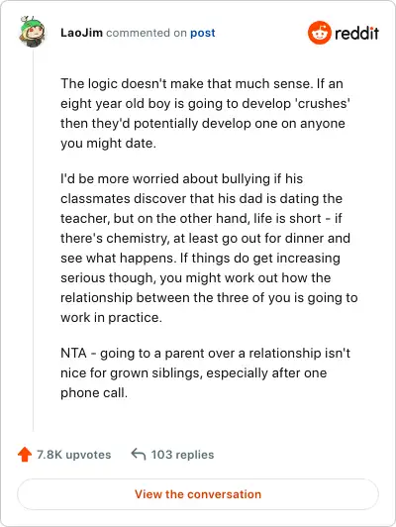
Task: Select the '7.8K upvotes' count
Action: click(74, 455)
